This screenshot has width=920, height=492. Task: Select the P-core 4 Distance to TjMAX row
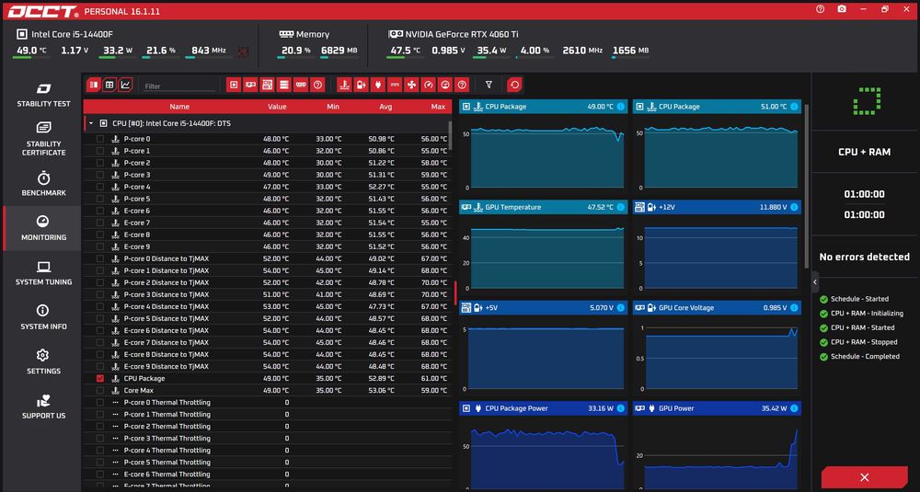pyautogui.click(x=268, y=306)
